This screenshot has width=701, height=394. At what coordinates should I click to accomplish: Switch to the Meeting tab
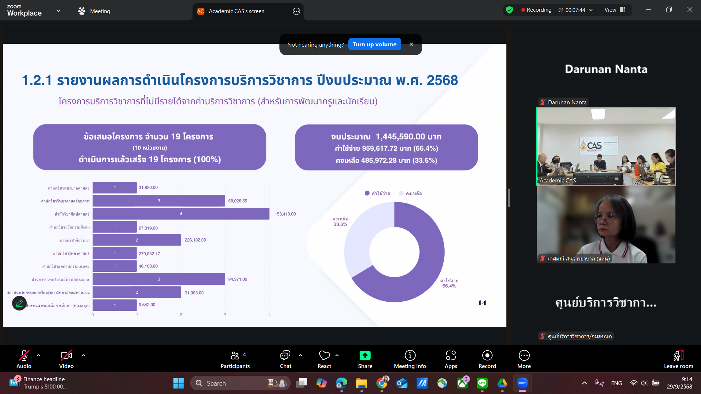[94, 11]
